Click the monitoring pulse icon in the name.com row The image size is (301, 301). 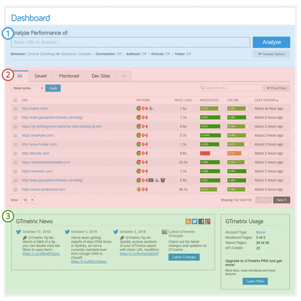[x=151, y=109]
